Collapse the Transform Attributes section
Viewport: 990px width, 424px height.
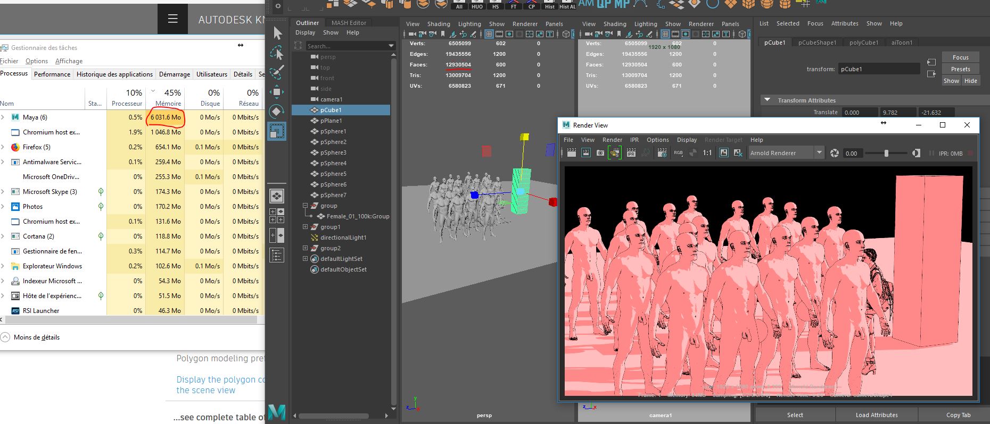(x=767, y=100)
